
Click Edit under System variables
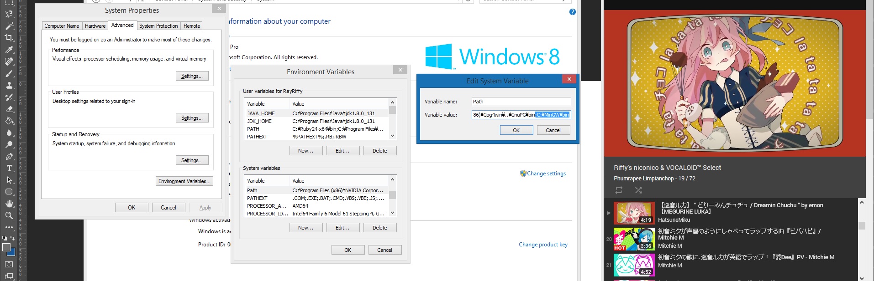[343, 228]
